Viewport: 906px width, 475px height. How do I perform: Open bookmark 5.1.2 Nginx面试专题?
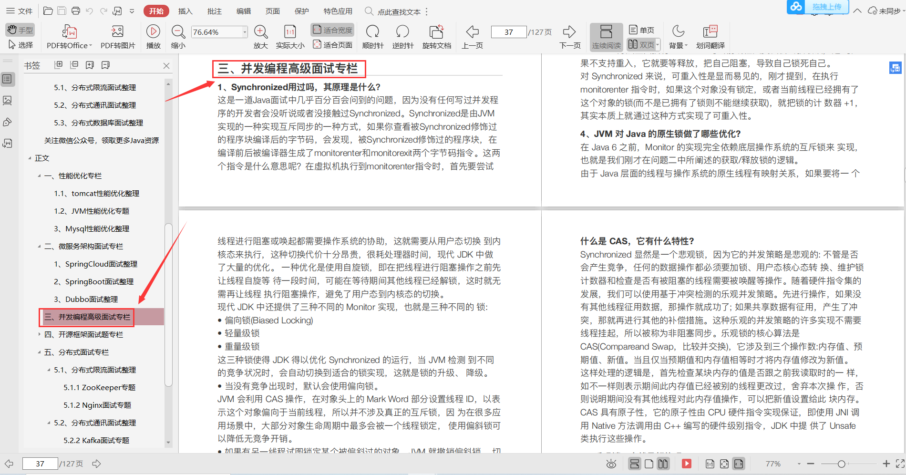[97, 405]
